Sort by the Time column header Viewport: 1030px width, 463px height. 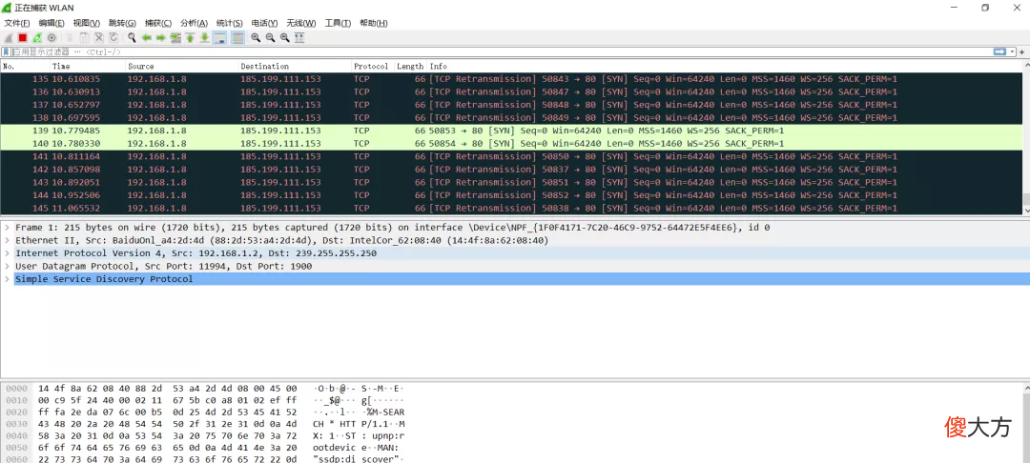point(88,67)
